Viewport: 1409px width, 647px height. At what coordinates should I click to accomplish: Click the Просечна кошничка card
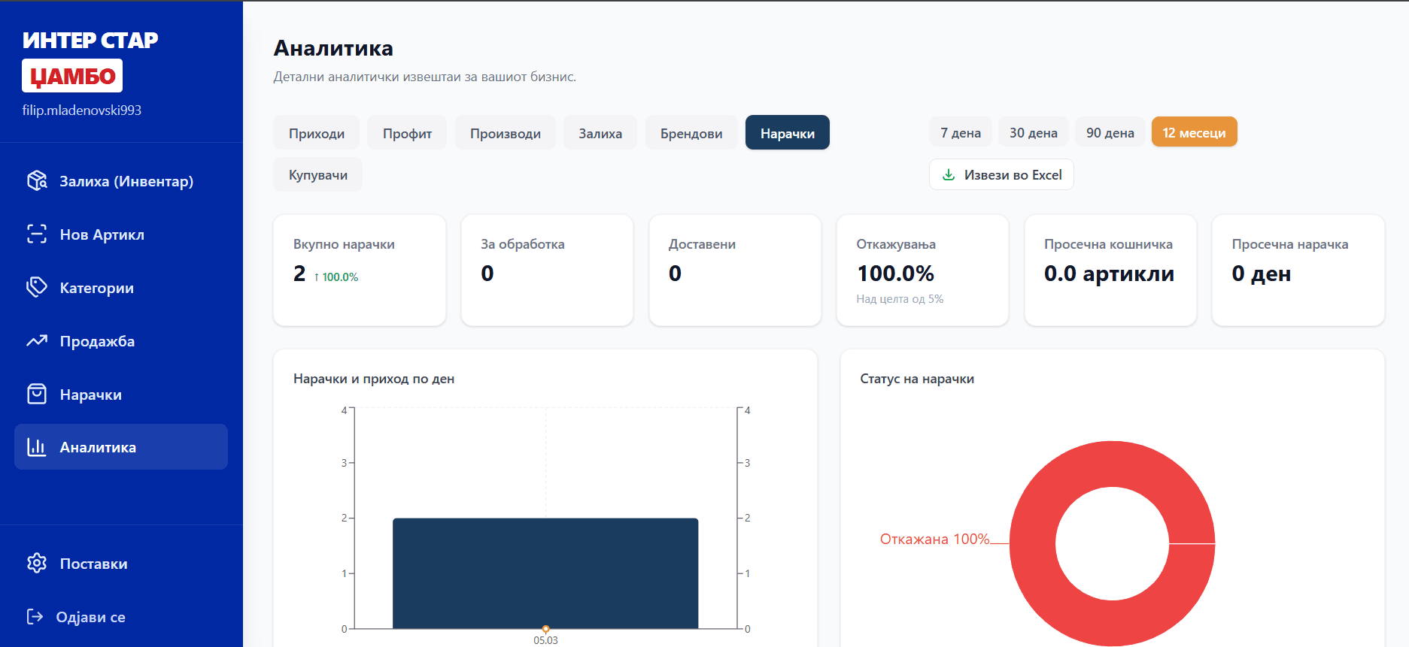click(x=1110, y=271)
